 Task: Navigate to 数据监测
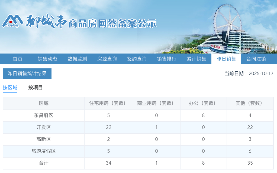[x=77, y=59]
